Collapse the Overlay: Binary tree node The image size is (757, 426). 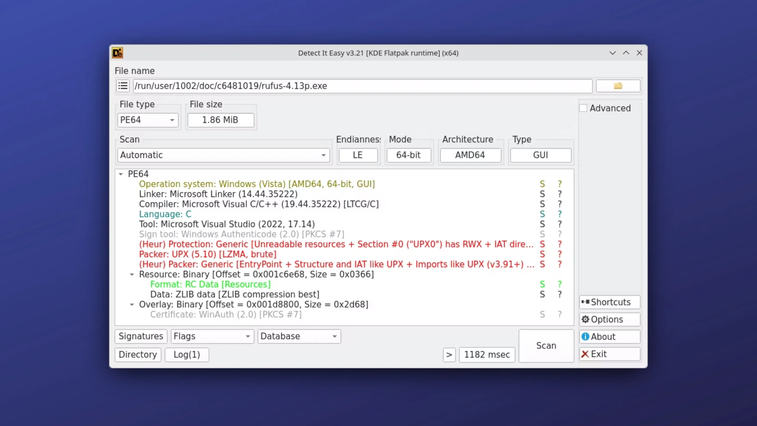pos(132,305)
